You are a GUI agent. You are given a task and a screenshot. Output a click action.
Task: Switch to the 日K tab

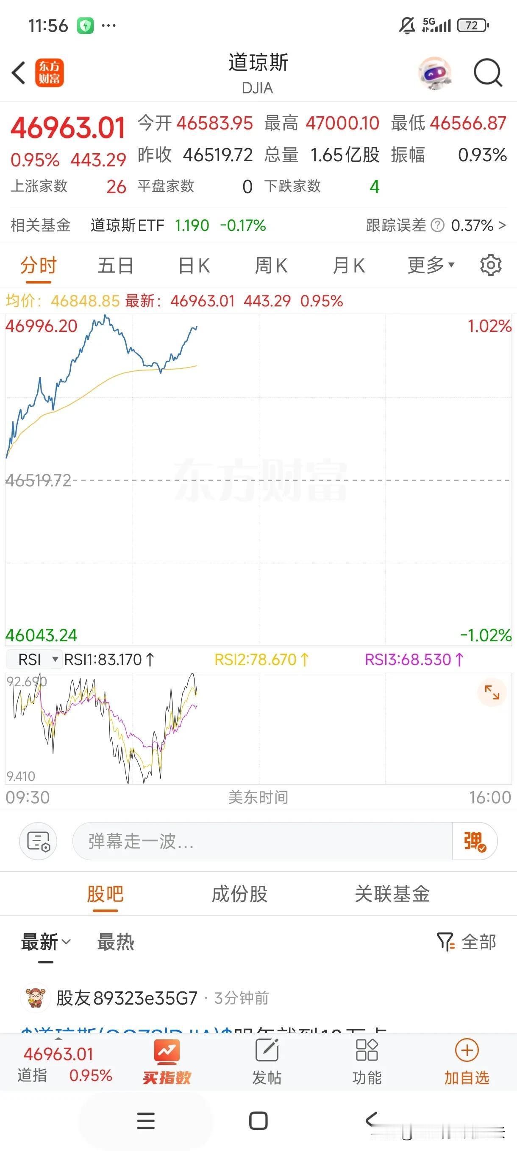[194, 265]
